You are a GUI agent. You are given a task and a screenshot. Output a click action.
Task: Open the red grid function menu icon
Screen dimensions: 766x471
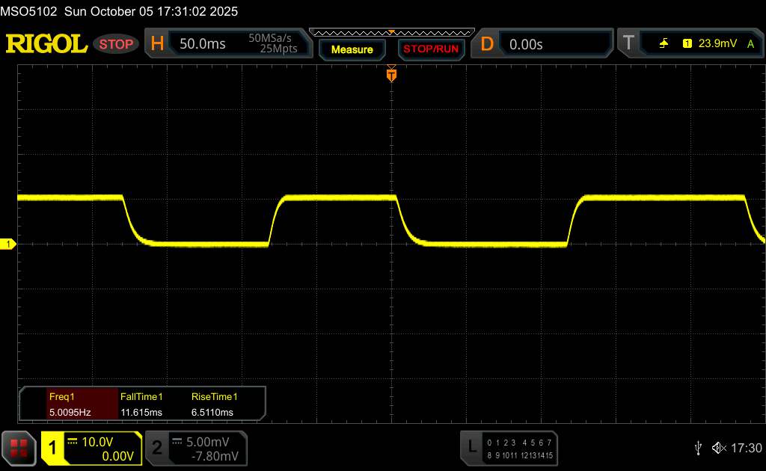point(19,448)
